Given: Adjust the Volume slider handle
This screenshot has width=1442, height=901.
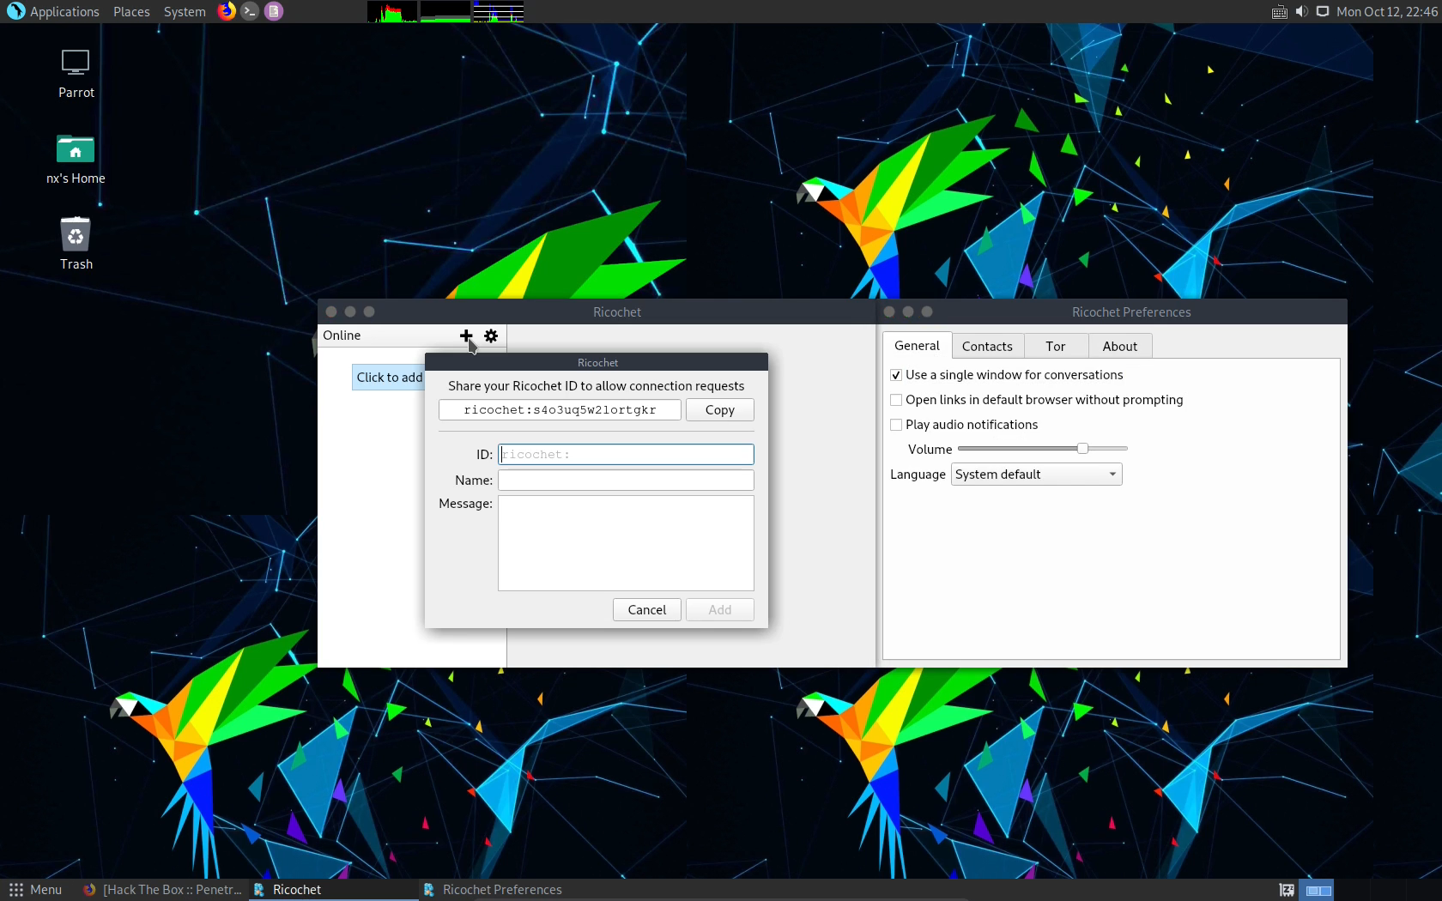Looking at the screenshot, I should tap(1082, 449).
